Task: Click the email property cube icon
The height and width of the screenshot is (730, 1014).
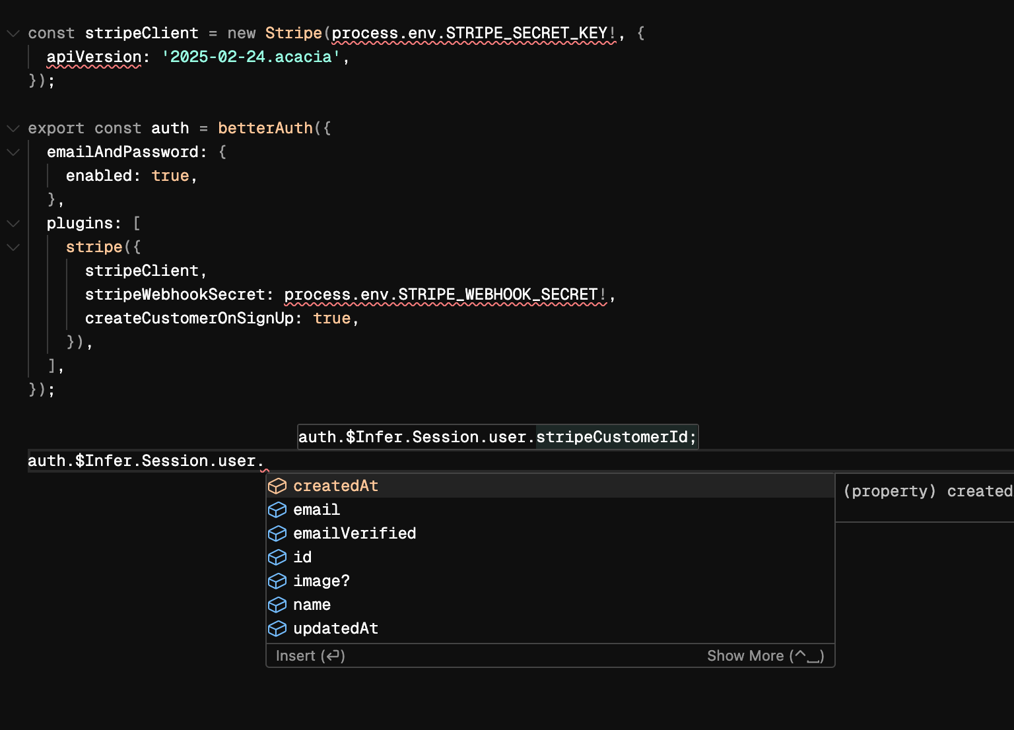Action: (x=277, y=510)
